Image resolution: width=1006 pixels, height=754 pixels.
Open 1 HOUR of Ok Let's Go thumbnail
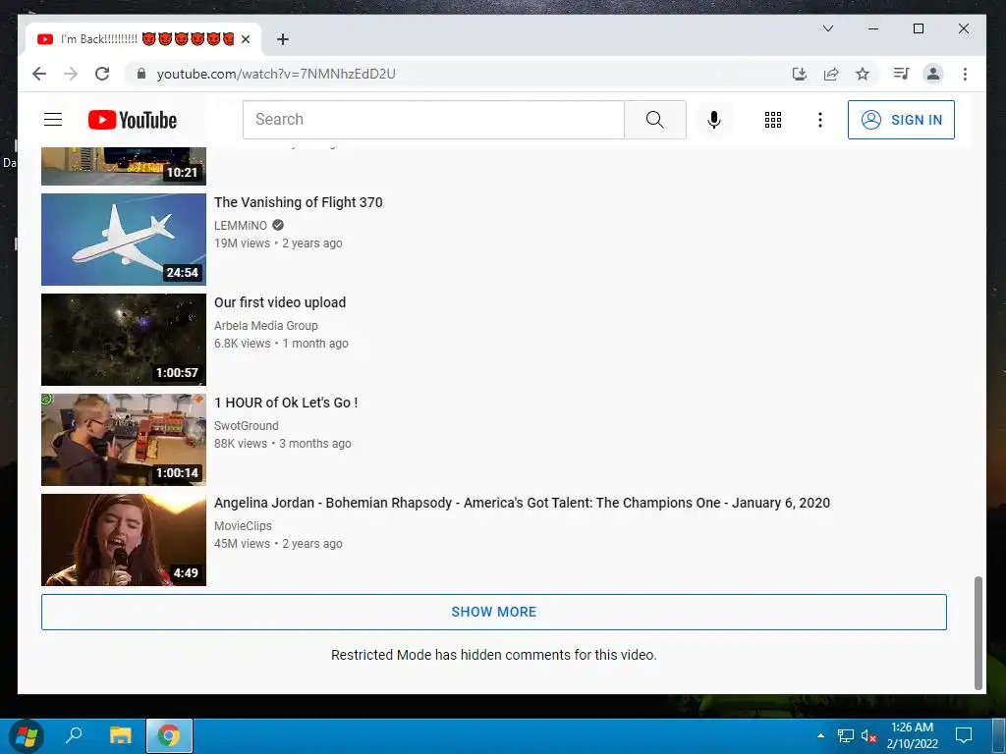point(124,439)
